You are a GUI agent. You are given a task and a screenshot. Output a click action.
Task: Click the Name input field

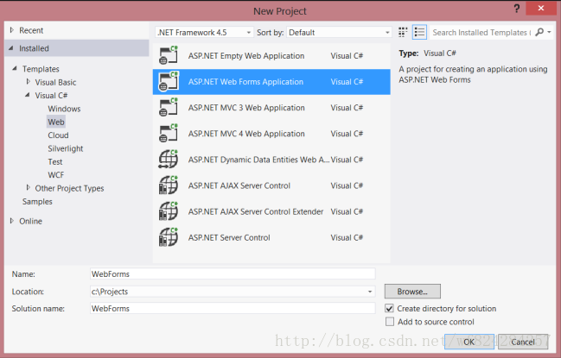point(233,273)
